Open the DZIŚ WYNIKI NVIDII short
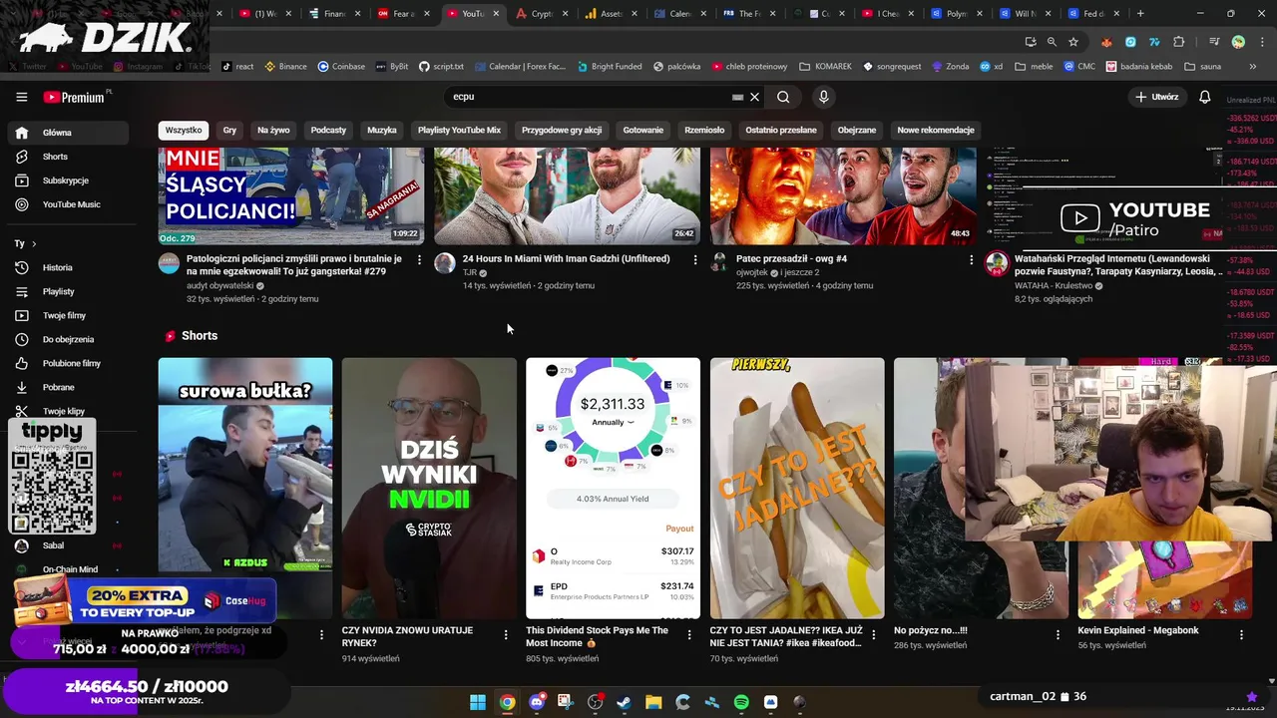Viewport: 1277px width, 718px height. 429,489
